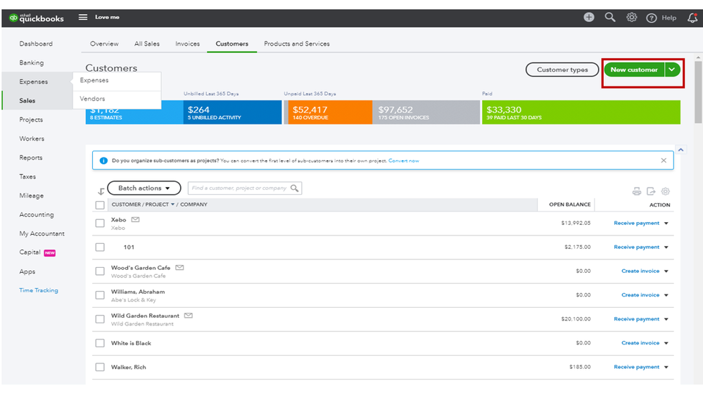Filter by $264 unbilled activity bar
The height and width of the screenshot is (395, 703).
[x=232, y=112]
